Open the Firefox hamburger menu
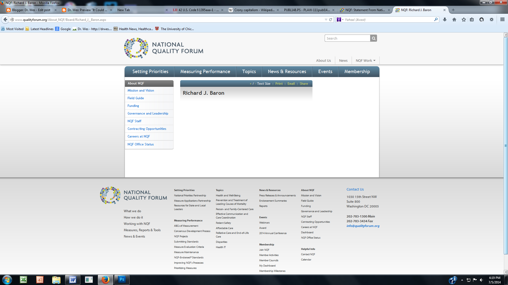The height and width of the screenshot is (285, 508). (502, 20)
